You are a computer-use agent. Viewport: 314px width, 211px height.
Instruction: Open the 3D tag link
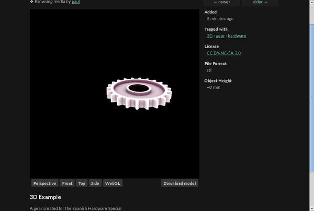coord(210,36)
